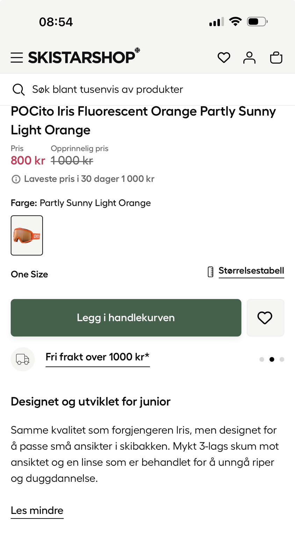Open the user account profile icon
295x559 pixels.
point(249,58)
